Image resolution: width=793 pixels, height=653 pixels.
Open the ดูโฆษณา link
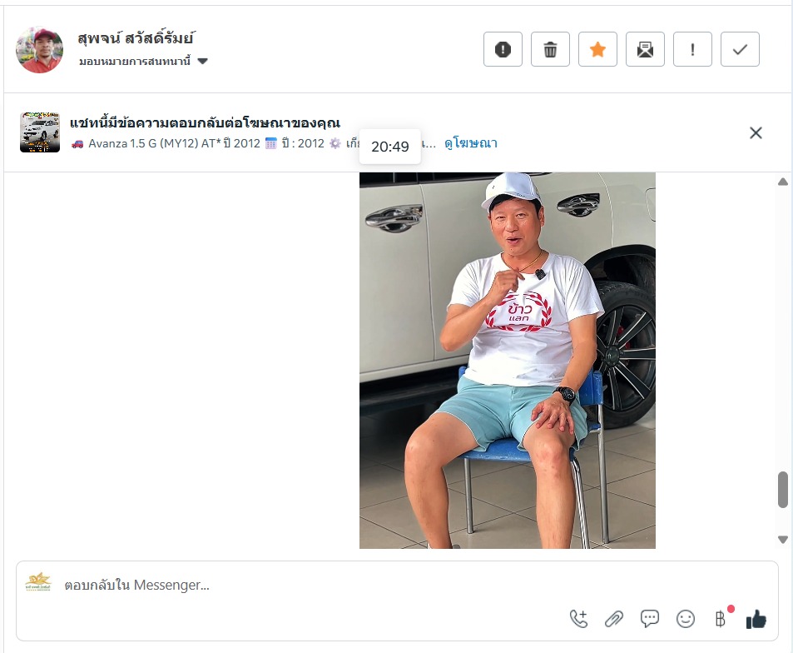coord(471,143)
